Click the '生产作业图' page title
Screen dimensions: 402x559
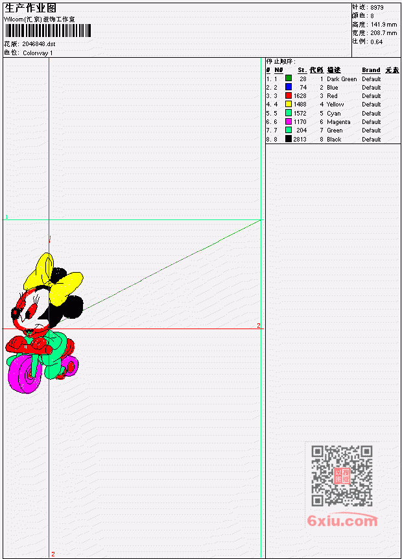[x=30, y=8]
